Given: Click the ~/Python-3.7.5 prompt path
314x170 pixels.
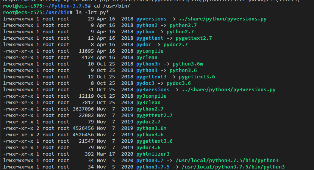Looking at the screenshot, I should 67,6.
